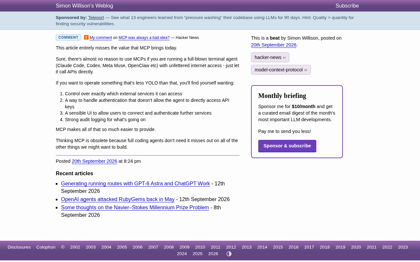The width and height of the screenshot is (420, 262).
Task: Toggle the dark mode contrast icon
Action: pyautogui.click(x=229, y=254)
